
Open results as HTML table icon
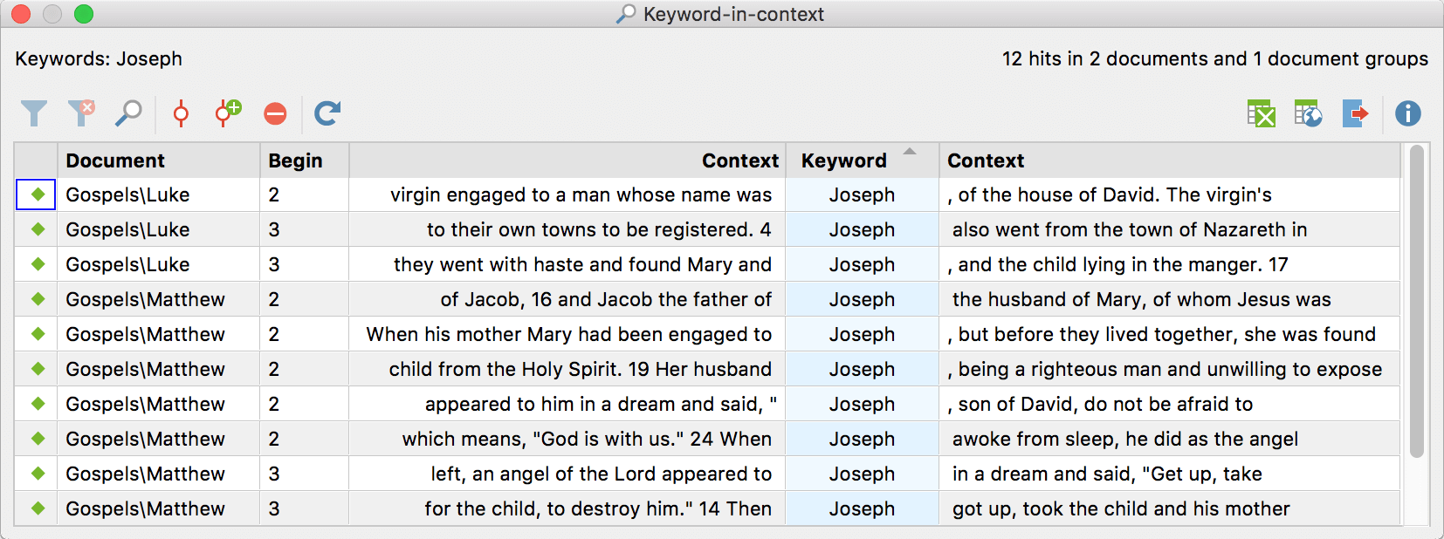coord(1308,113)
